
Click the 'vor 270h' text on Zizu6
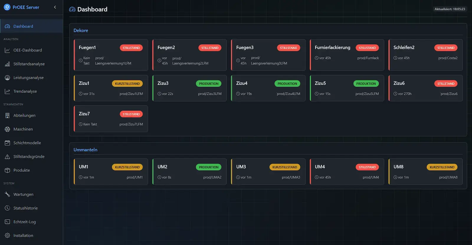405,94
